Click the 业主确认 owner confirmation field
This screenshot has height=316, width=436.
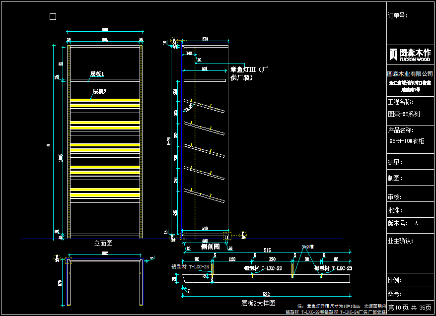400,241
